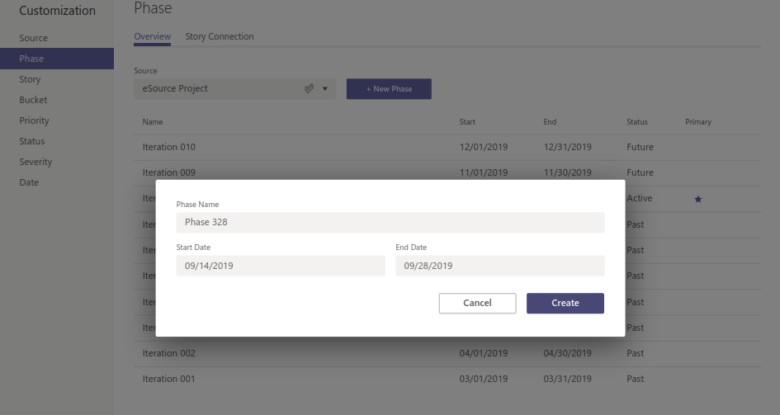Click the Start Date field
This screenshot has height=415, width=780.
coord(281,266)
